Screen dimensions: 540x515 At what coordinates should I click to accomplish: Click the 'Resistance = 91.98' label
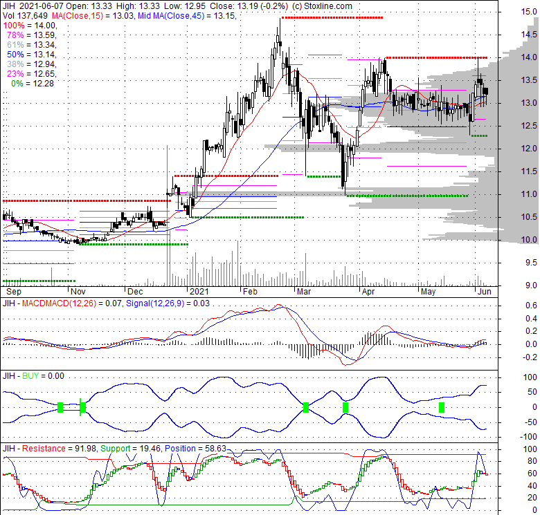click(59, 449)
